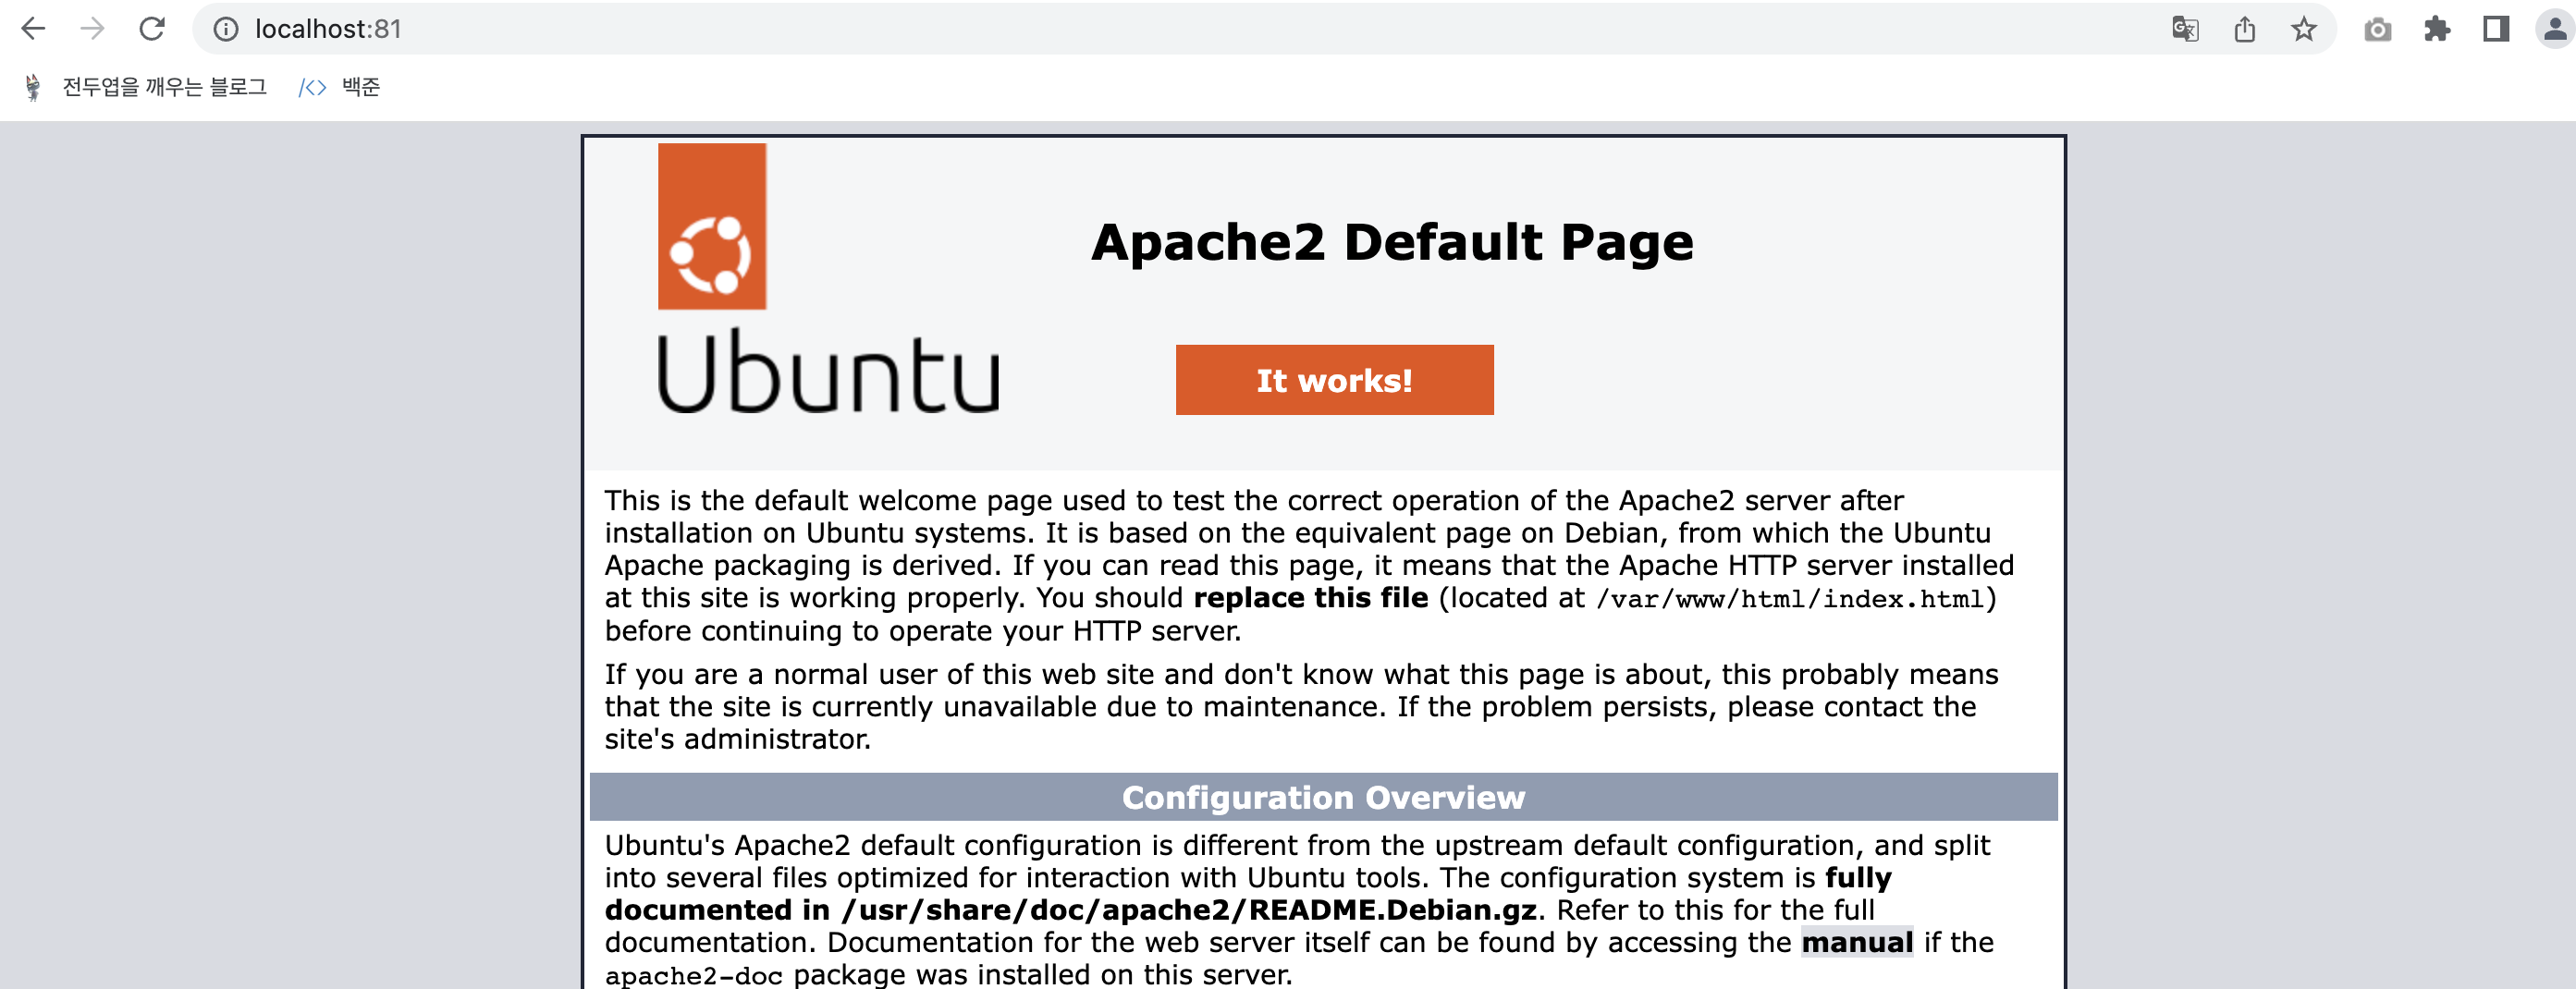Click the bold replace this file text
2576x989 pixels.
pos(1310,598)
